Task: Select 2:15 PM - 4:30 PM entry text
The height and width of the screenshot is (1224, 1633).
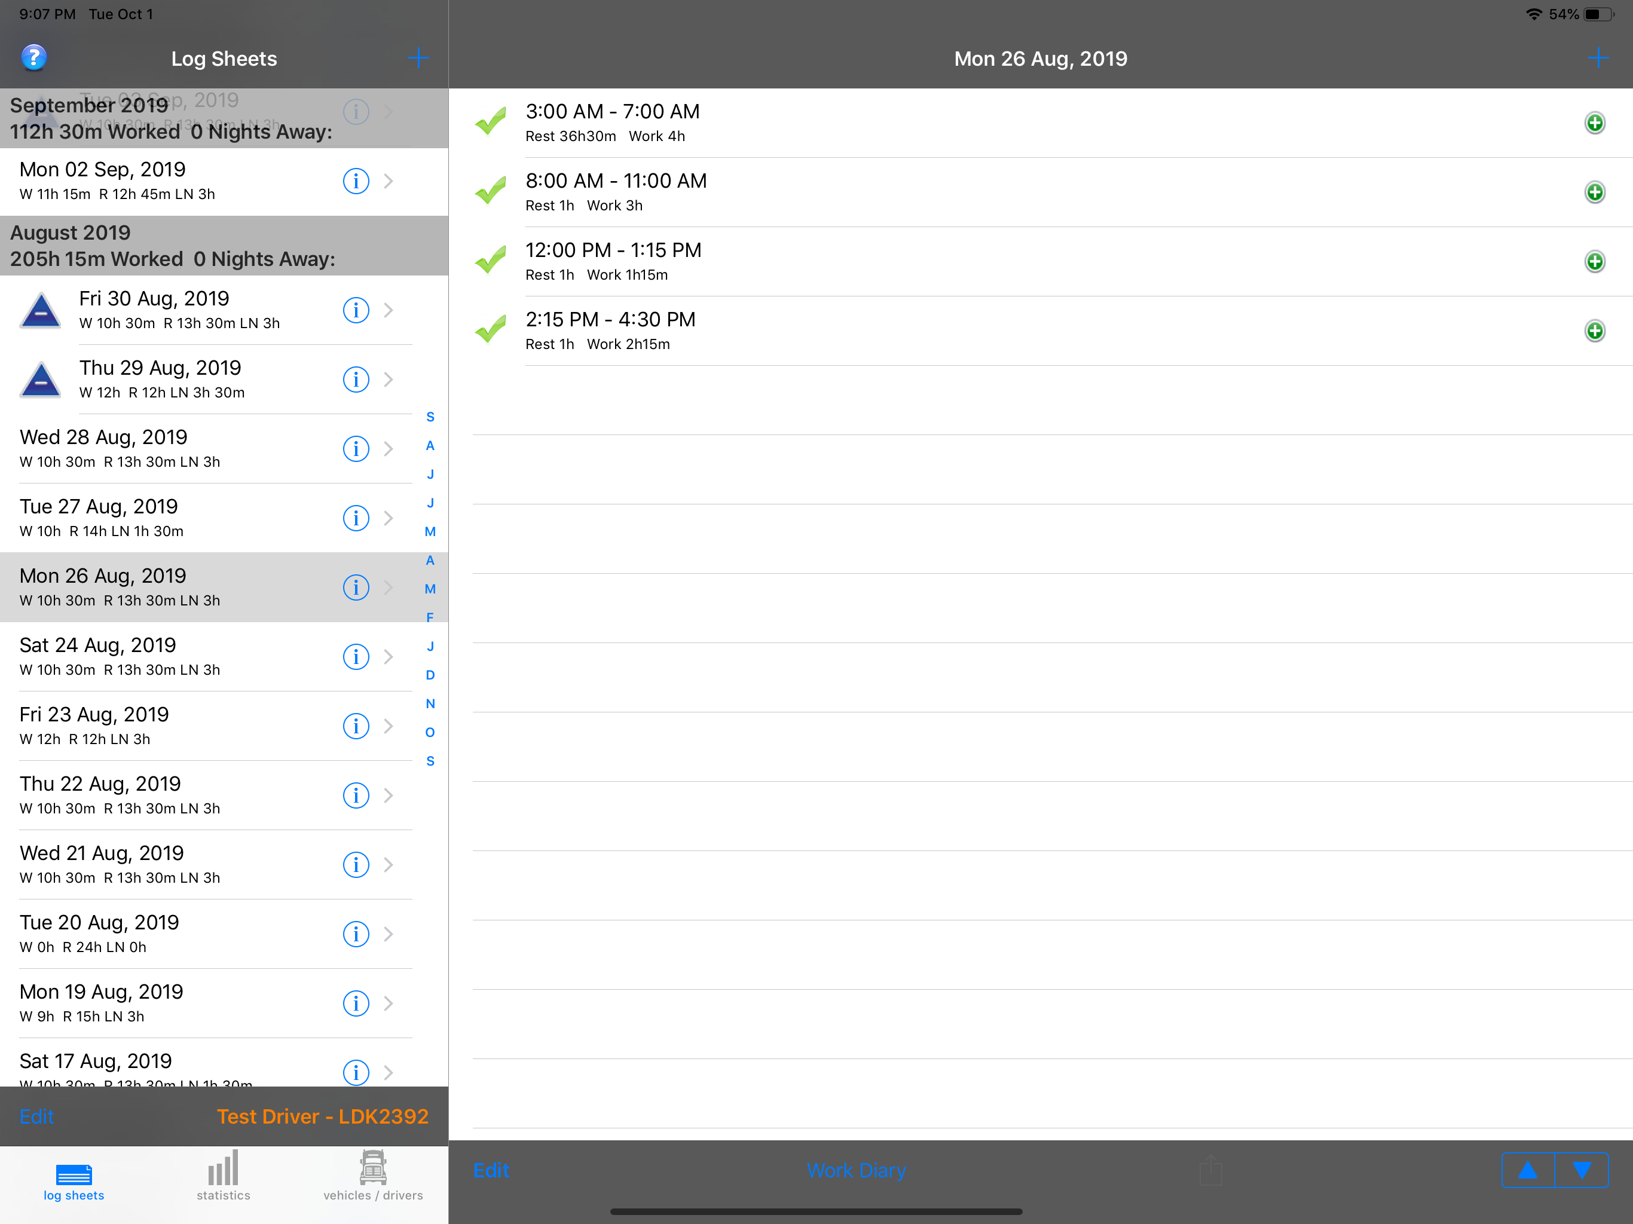Action: coord(610,320)
